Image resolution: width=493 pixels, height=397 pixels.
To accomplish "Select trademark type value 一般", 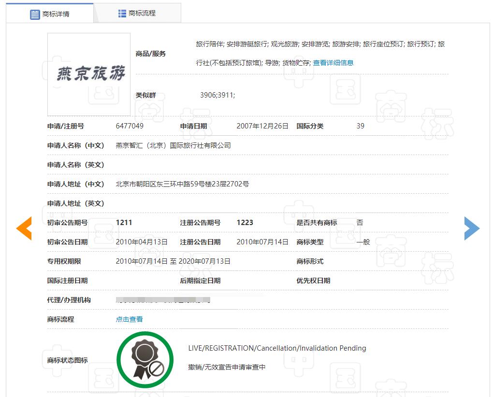I will tap(363, 242).
